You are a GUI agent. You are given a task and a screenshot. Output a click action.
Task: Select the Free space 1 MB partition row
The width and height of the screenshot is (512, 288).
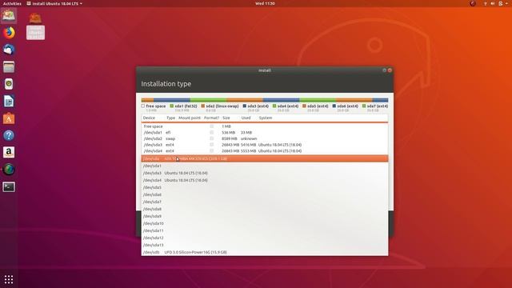[x=265, y=126]
